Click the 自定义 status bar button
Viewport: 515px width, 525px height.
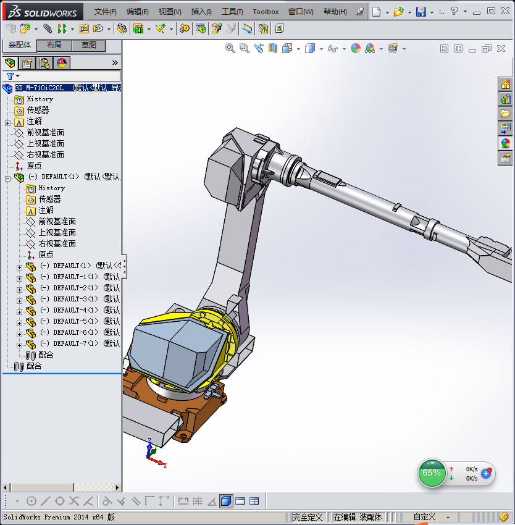click(x=424, y=517)
